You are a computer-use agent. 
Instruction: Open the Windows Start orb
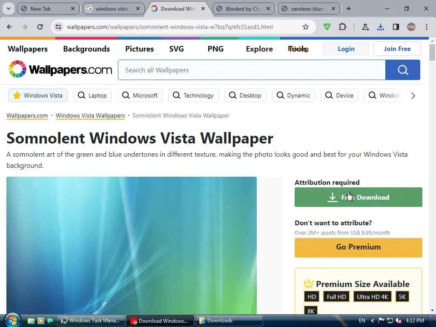point(12,320)
